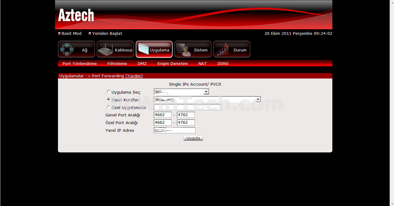This screenshot has width=394, height=206.
Task: Open the Yardım help link
Action: [x=134, y=76]
